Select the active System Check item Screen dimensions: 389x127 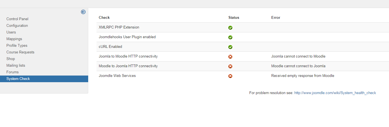coord(44,79)
